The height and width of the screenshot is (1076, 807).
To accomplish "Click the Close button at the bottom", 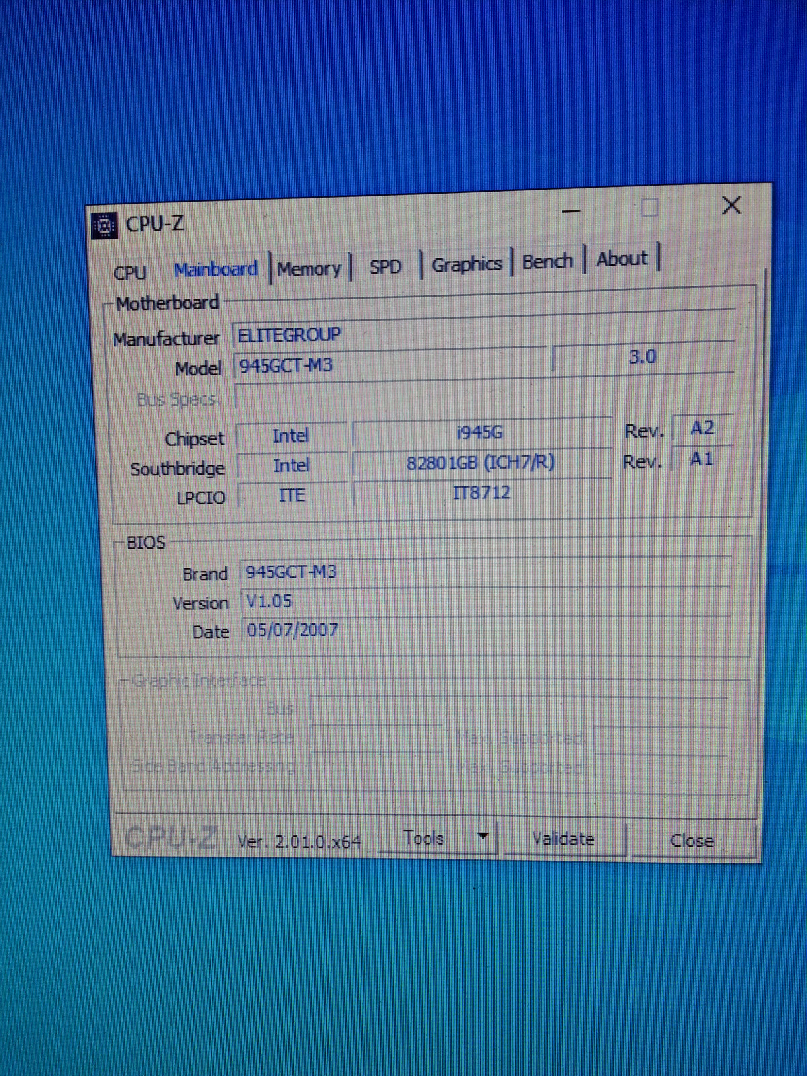I will coord(692,841).
